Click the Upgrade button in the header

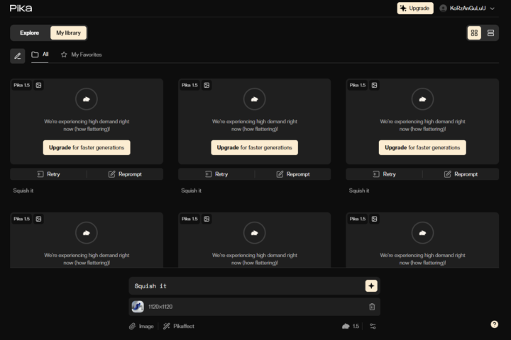point(415,8)
